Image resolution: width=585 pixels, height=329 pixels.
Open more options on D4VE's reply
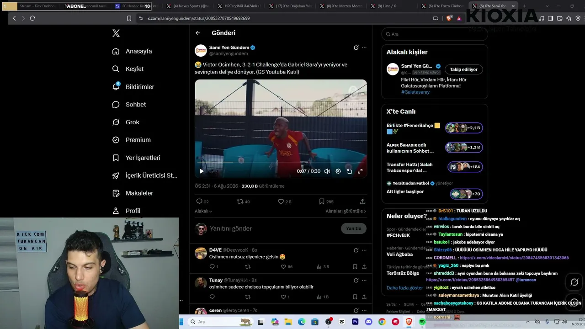click(x=364, y=250)
